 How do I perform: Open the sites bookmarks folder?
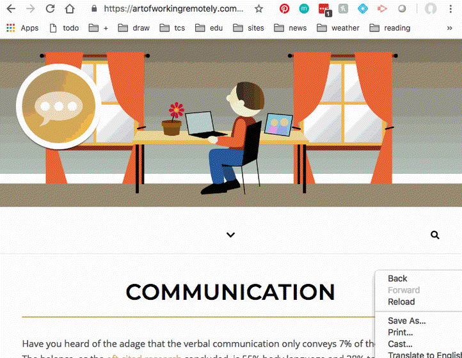[248, 28]
